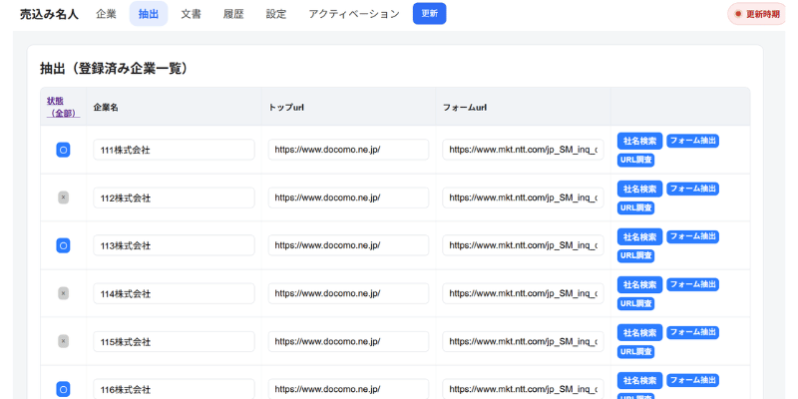798x399 pixels.
Task: Go to the 履歴 tab
Action: 233,14
